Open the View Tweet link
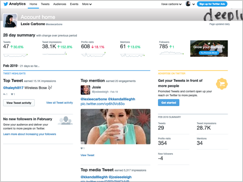The width and height of the screenshot is (243, 182). point(88,155)
